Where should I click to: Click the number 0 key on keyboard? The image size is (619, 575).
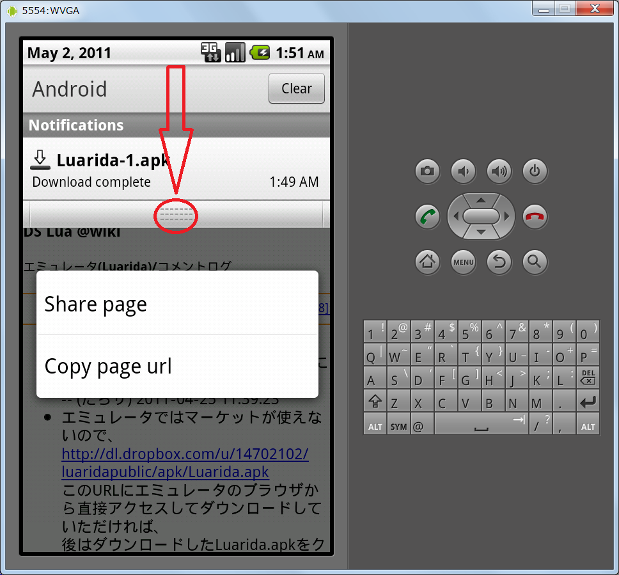click(x=588, y=331)
